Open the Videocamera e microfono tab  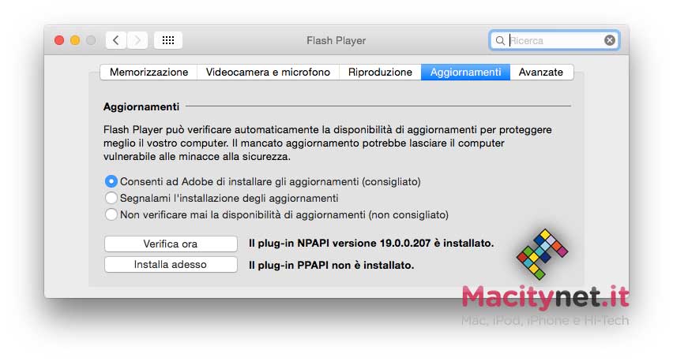click(268, 72)
